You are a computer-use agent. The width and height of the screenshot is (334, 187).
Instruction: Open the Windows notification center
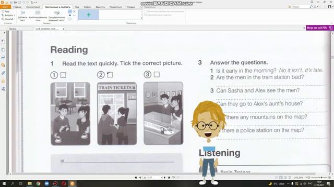[x=328, y=183]
